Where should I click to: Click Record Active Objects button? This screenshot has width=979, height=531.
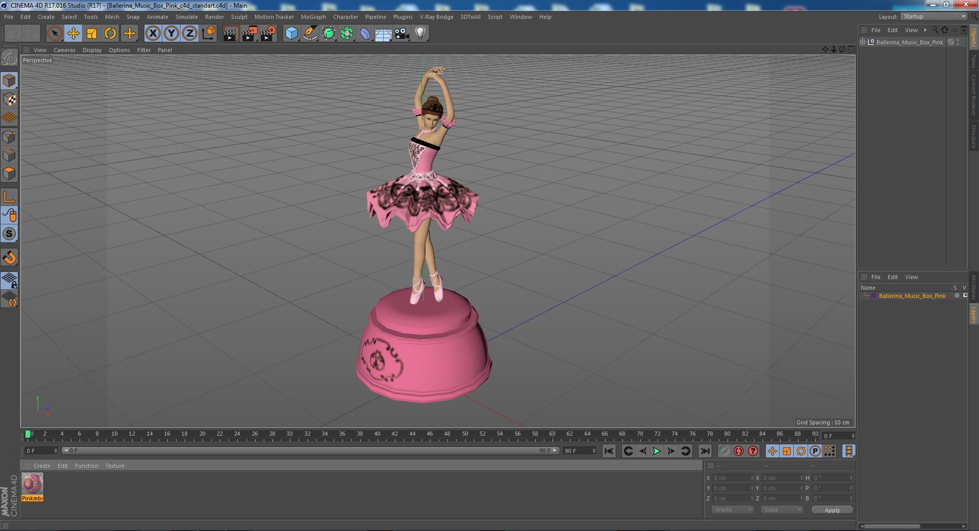pos(724,451)
